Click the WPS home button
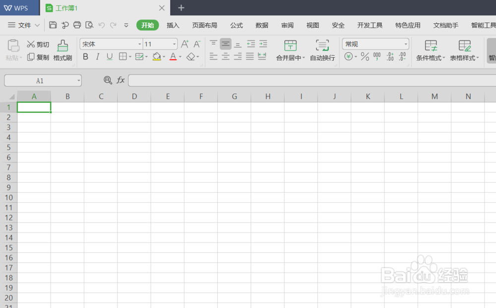This screenshot has height=308, width=496. pyautogui.click(x=19, y=7)
